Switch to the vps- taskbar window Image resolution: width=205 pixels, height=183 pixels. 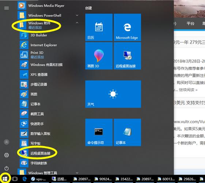click(x=39, y=179)
